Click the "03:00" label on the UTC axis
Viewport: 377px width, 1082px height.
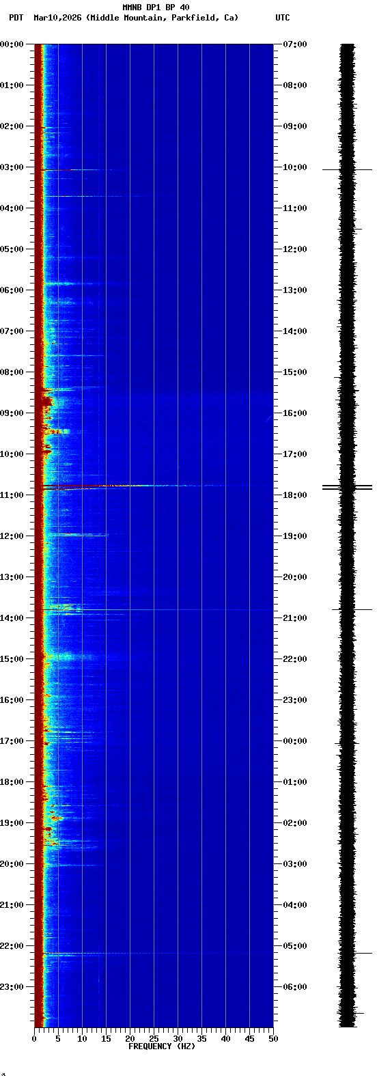tap(295, 864)
